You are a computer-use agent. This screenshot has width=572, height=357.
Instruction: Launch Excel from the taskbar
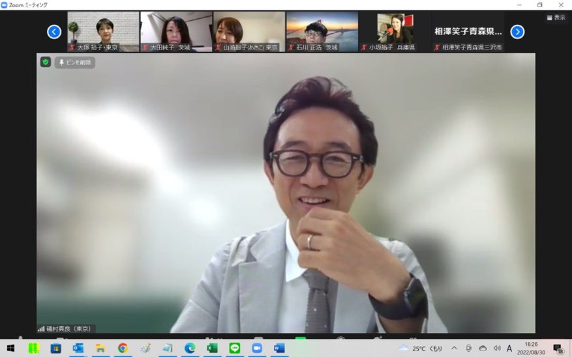point(212,349)
